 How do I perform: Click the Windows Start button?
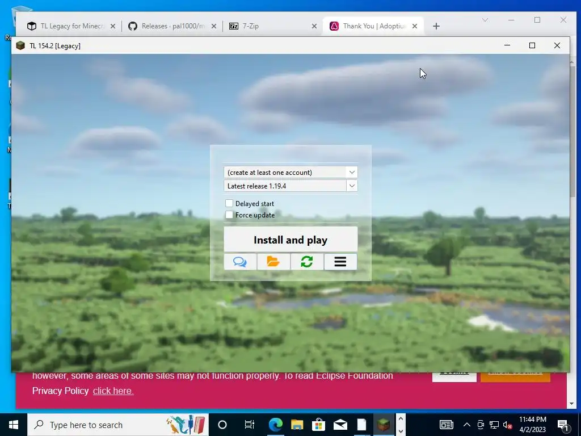pos(14,425)
